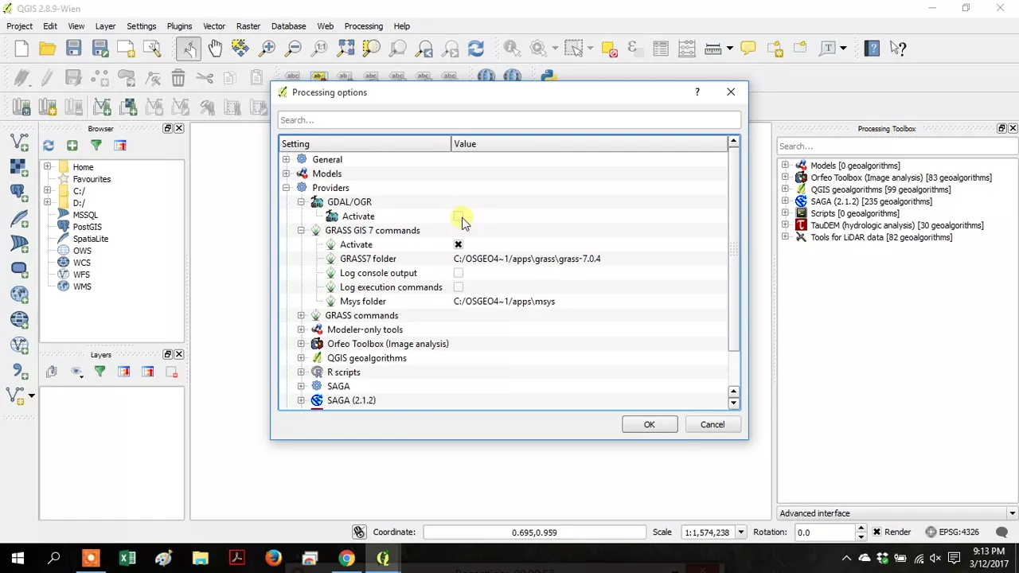Open the Project menu
Viewport: 1019px width, 573px height.
20,26
